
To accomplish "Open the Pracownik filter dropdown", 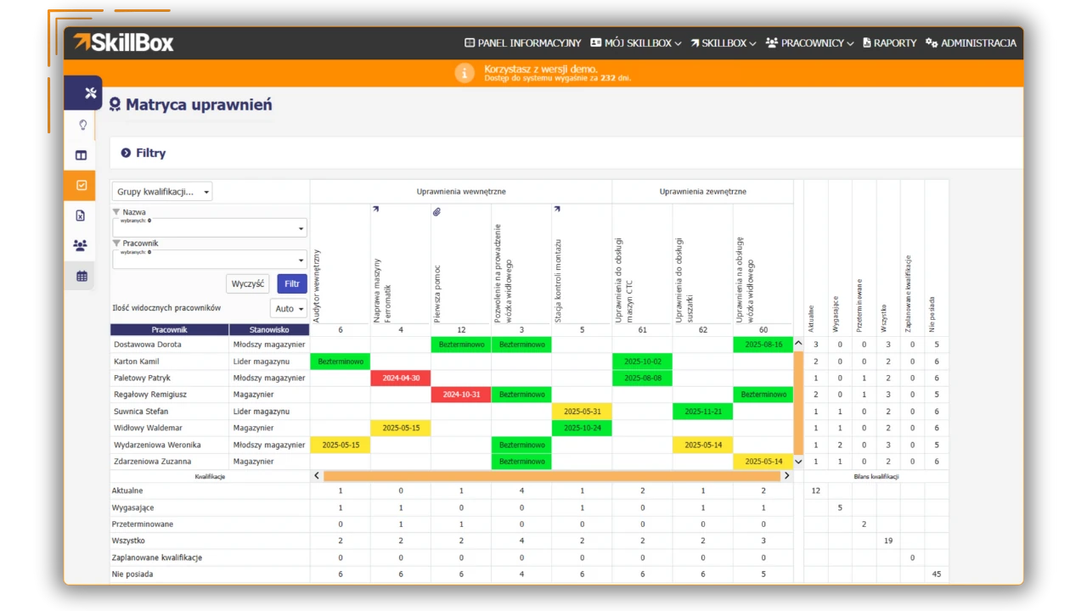I will point(210,260).
